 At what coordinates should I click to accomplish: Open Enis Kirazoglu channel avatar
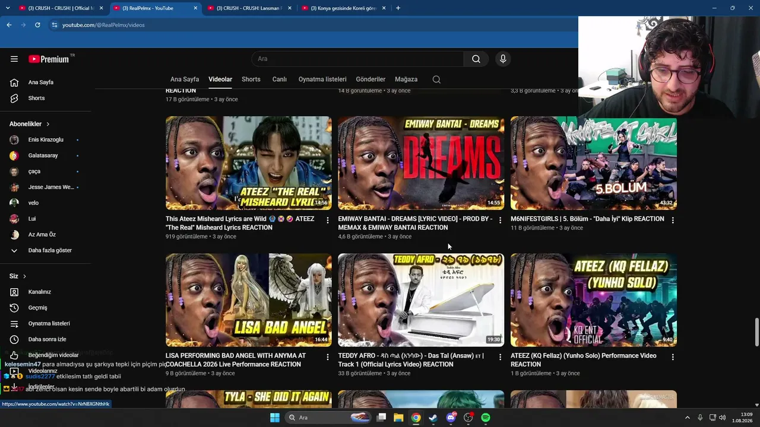click(x=14, y=139)
